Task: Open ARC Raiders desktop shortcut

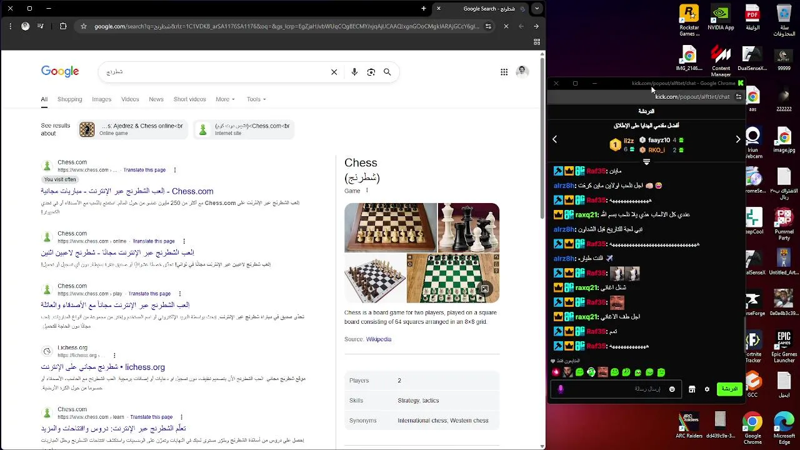Action: pos(689,426)
